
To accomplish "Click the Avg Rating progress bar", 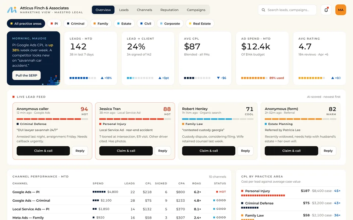I will (x=311, y=78).
